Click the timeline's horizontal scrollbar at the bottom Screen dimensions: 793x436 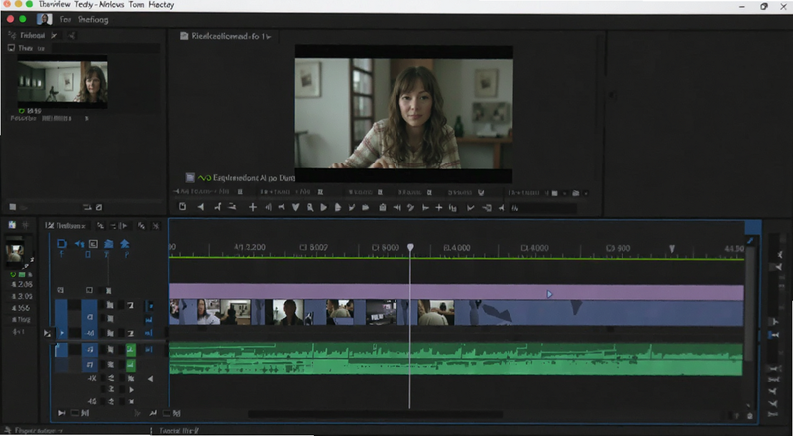(376, 415)
